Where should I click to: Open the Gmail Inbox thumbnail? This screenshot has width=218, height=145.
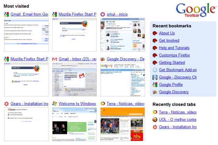[x=74, y=79]
